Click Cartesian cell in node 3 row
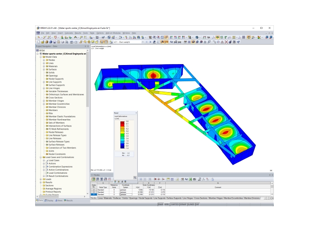Screen dimensions: 309x232 pyautogui.click(x=126, y=192)
